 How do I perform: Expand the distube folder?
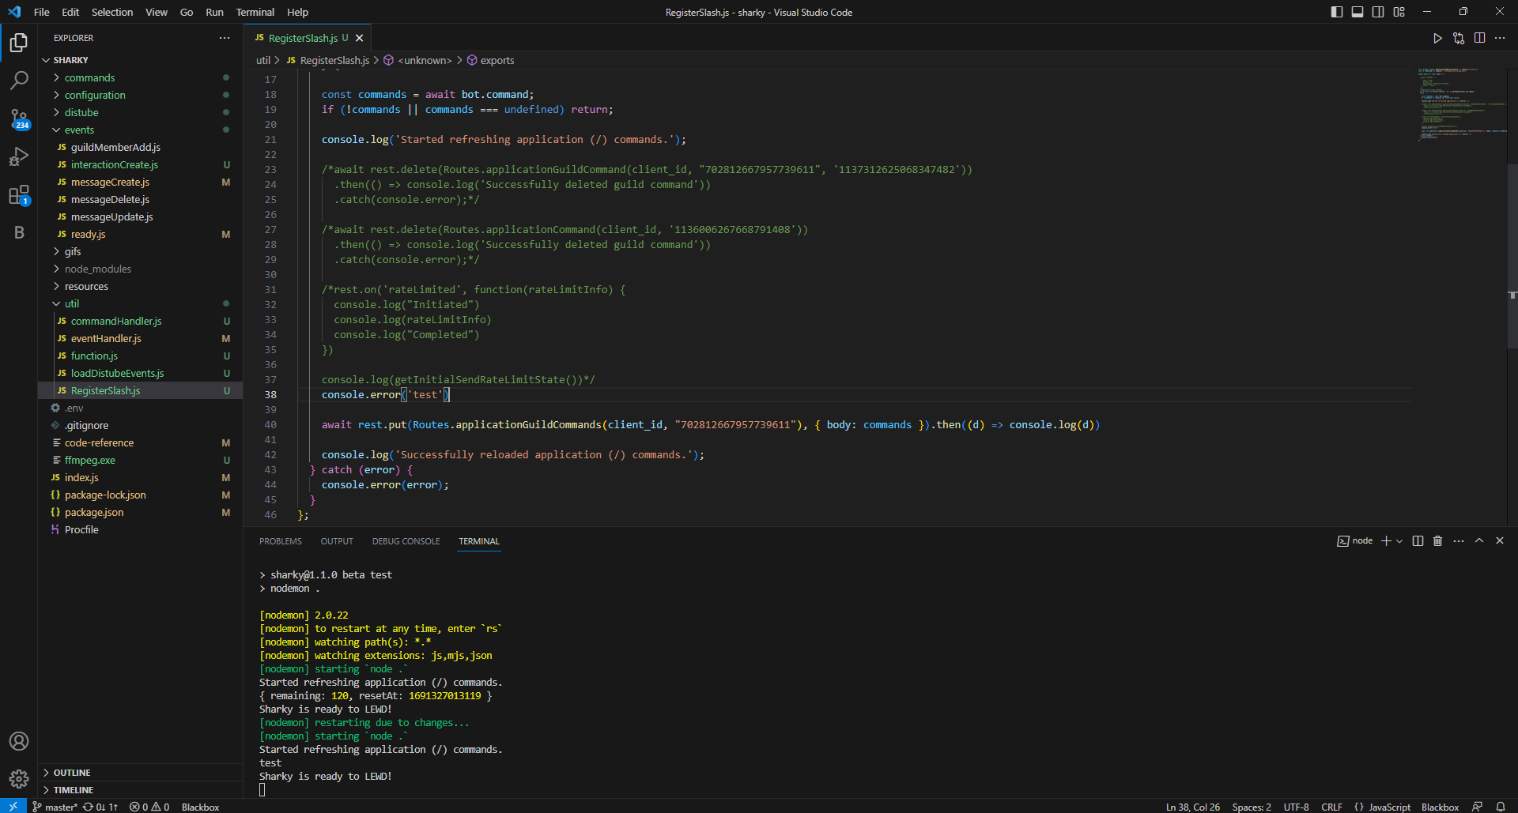tap(140, 112)
